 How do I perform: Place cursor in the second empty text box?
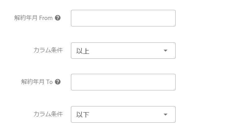123,82
